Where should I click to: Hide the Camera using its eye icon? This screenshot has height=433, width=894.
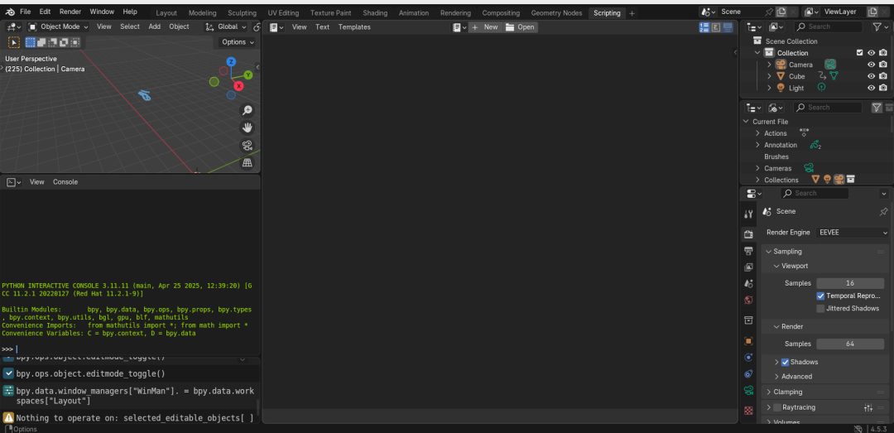871,65
